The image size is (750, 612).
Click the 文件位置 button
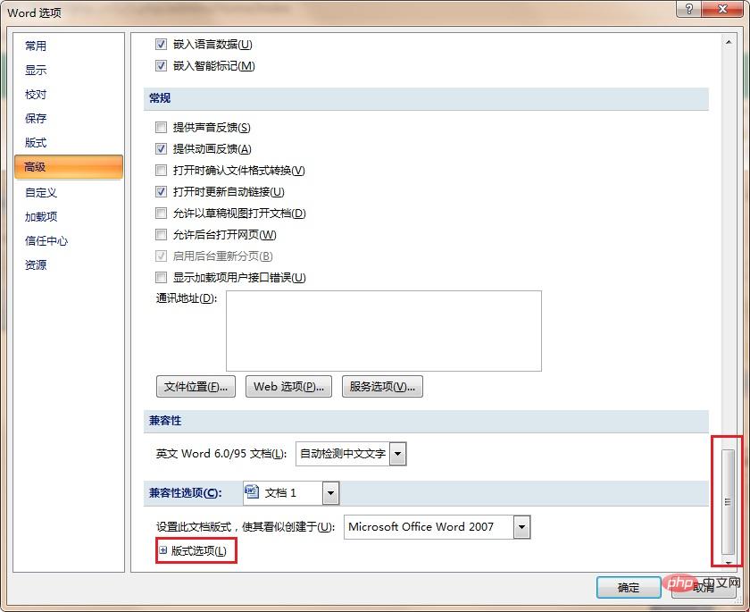pyautogui.click(x=196, y=387)
